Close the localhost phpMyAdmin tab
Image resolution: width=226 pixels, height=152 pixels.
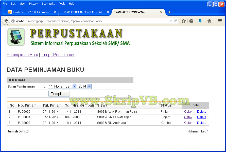tap(55, 12)
